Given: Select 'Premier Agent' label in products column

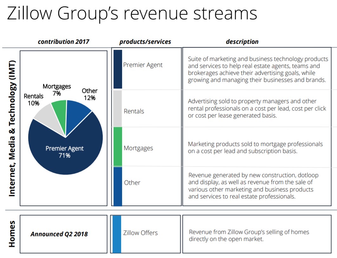Looking at the screenshot, I should pos(143,65).
